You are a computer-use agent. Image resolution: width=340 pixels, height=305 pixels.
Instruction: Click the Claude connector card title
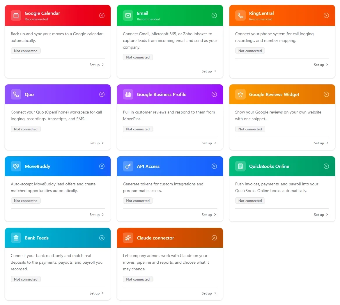pyautogui.click(x=155, y=238)
